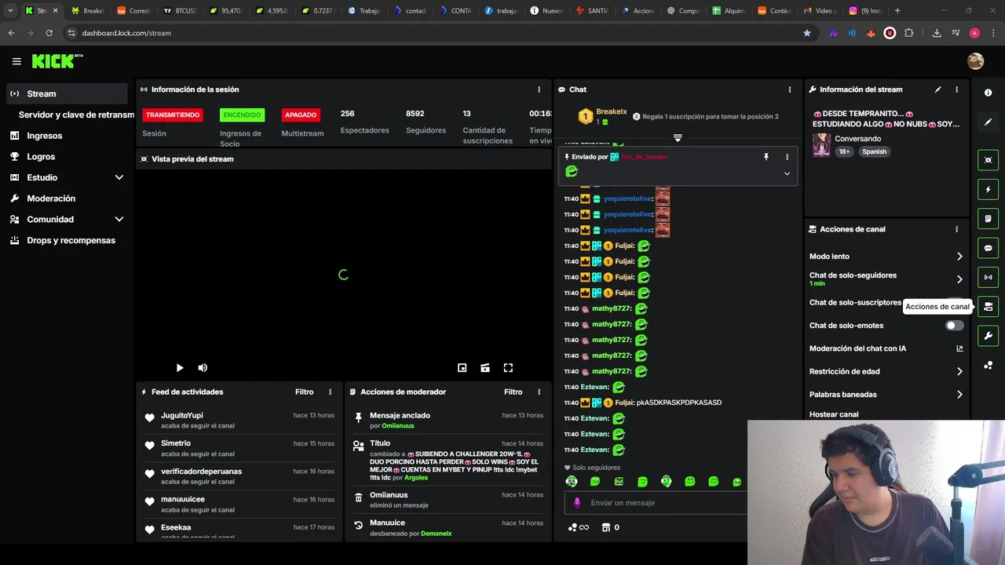
Task: Expand the Estudio sidebar section
Action: click(119, 177)
